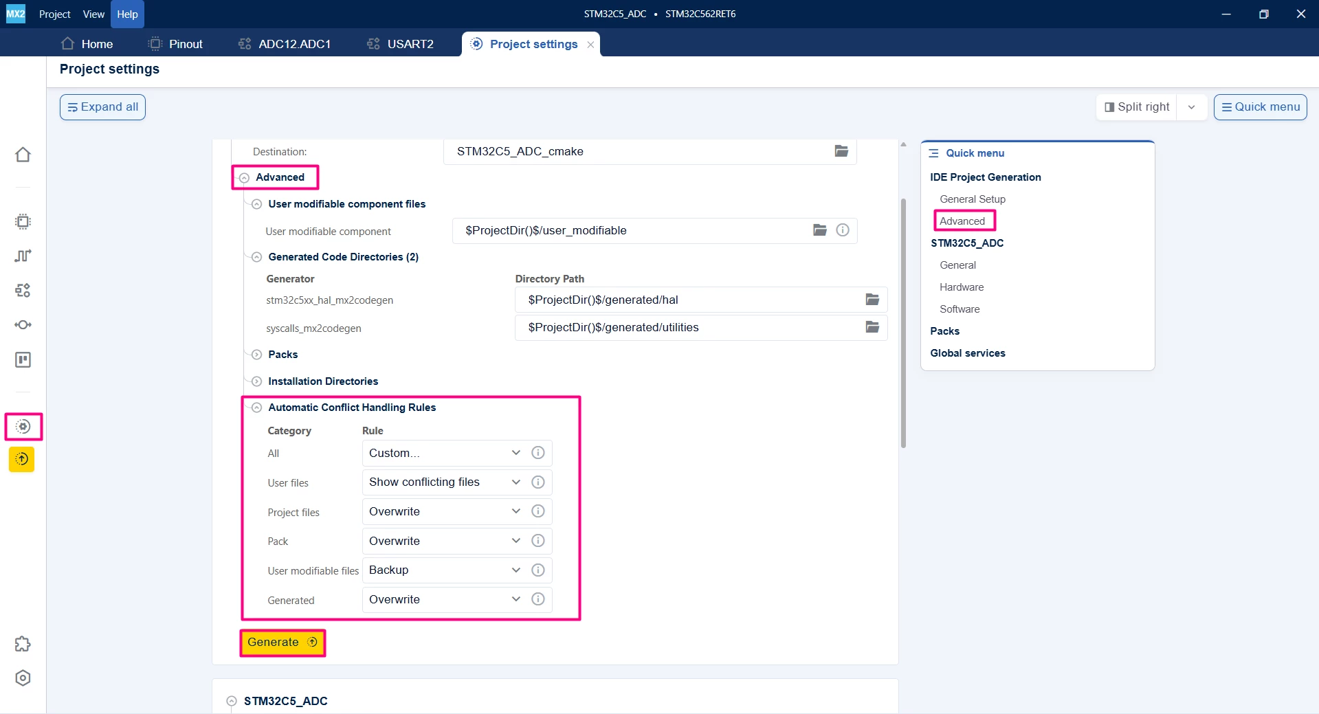Screen dimensions: 1319x714
Task: Show info for Project files rule
Action: pos(538,511)
